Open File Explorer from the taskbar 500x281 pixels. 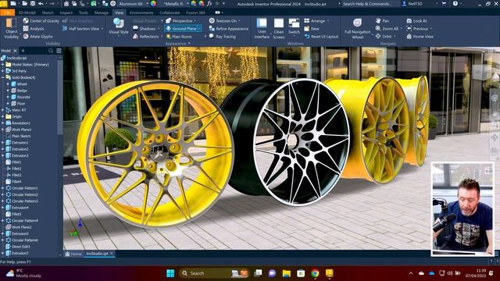[287, 273]
